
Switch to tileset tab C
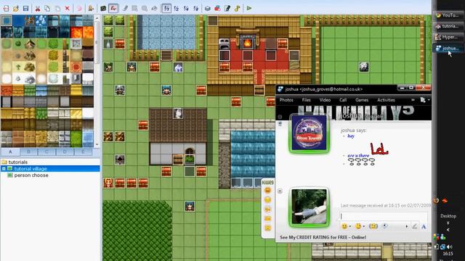pos(46,152)
